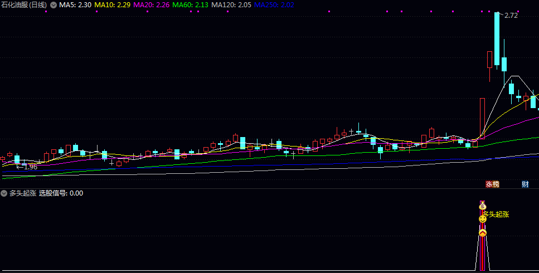Click the 选股信号: 0.00 value
The image size is (539, 273).
(x=61, y=193)
